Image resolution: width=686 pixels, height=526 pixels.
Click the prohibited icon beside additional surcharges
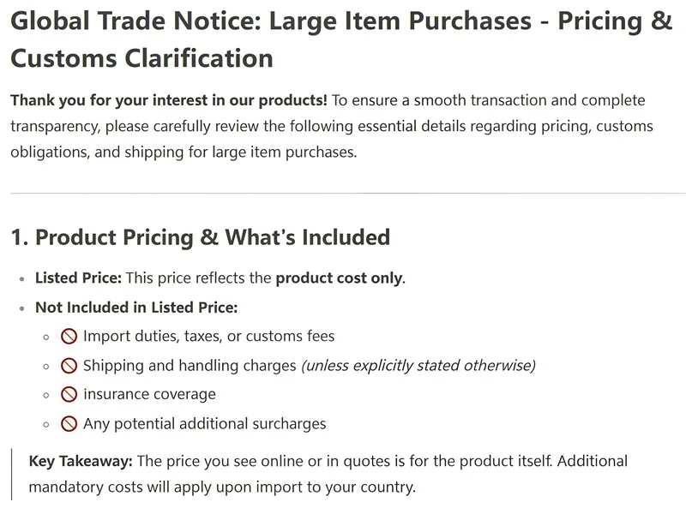[69, 424]
